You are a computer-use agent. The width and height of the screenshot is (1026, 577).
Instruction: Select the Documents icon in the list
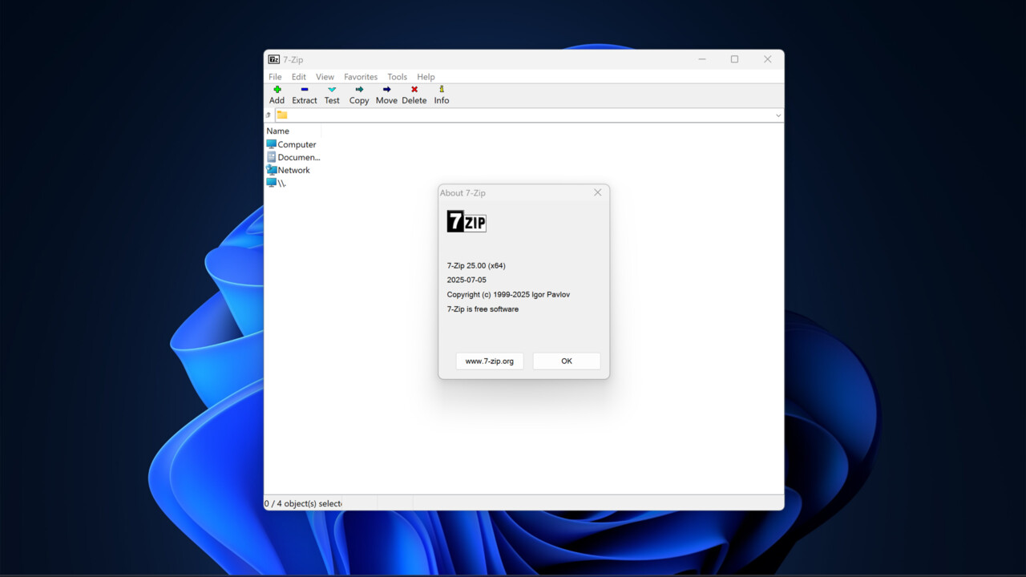tap(271, 157)
